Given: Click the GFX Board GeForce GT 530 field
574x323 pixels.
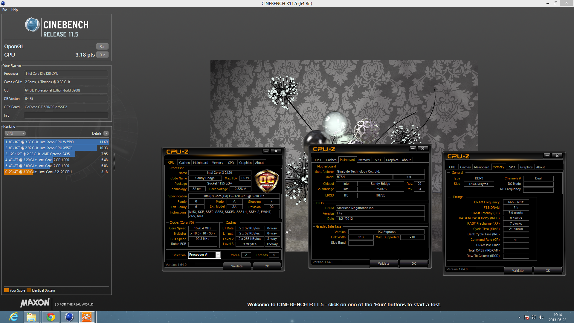Looking at the screenshot, I should pyautogui.click(x=66, y=107).
